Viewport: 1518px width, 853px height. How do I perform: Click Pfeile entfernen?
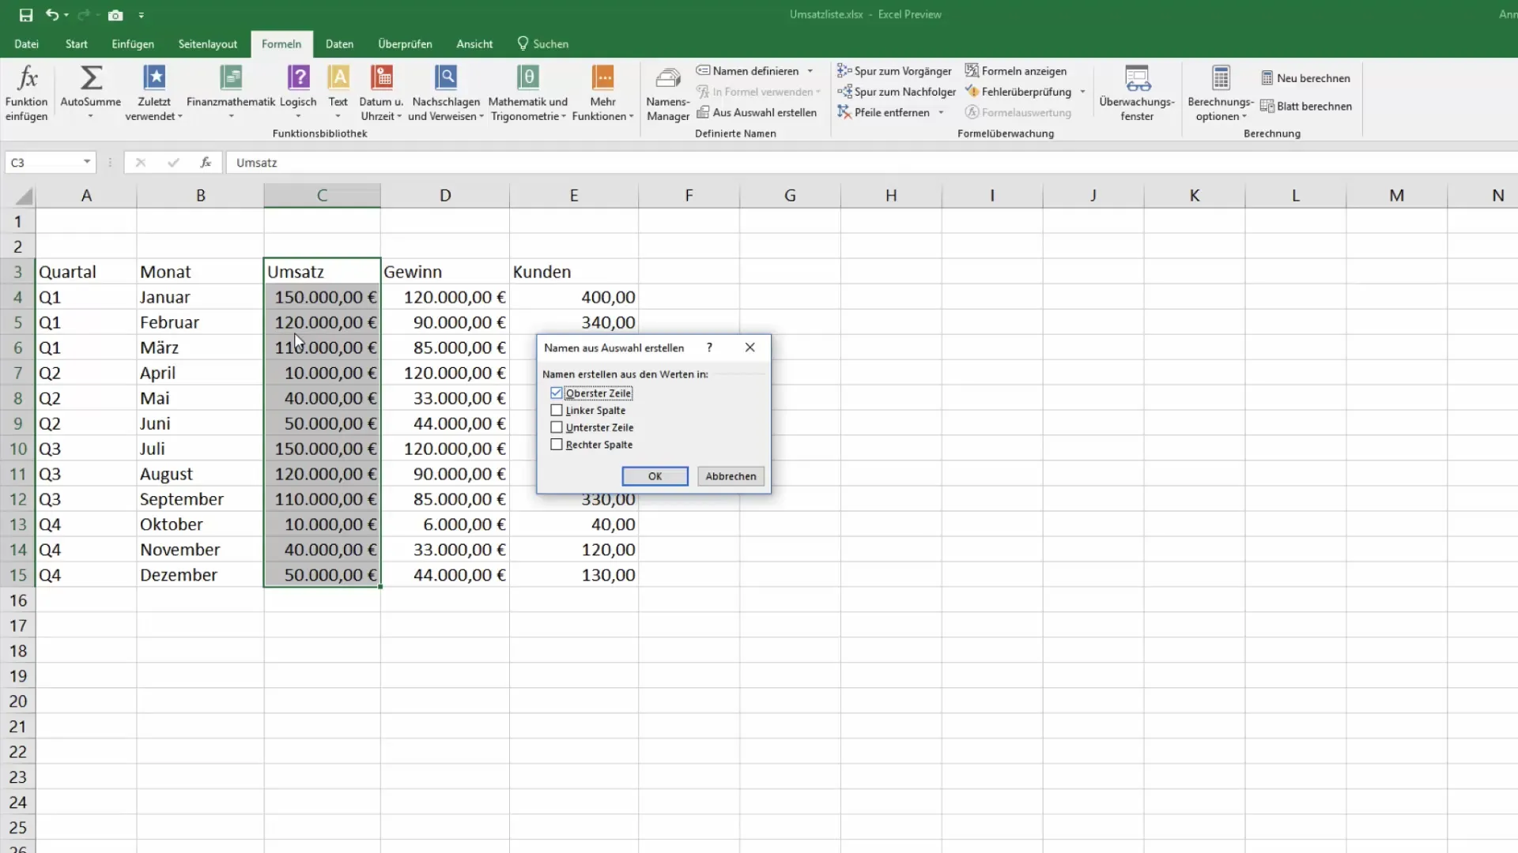883,112
